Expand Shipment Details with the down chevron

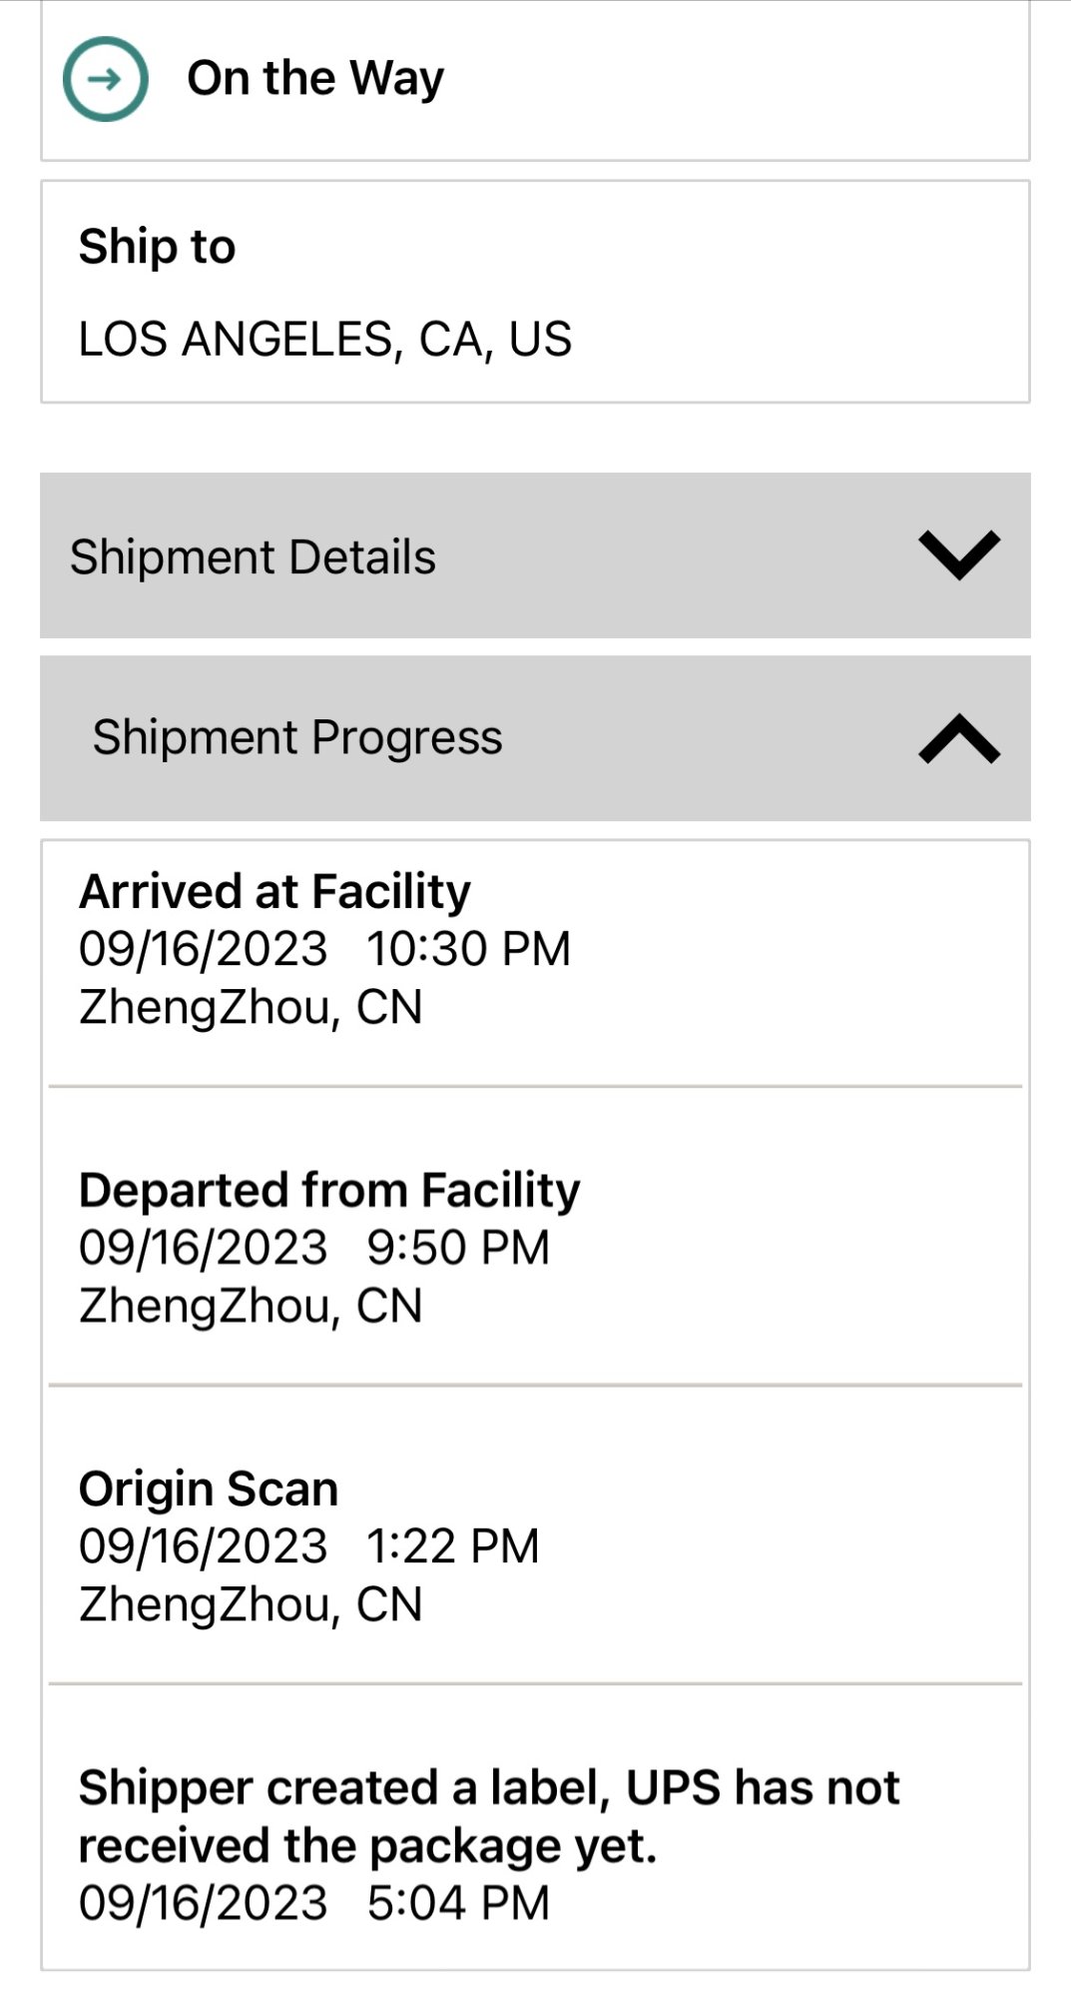point(959,555)
